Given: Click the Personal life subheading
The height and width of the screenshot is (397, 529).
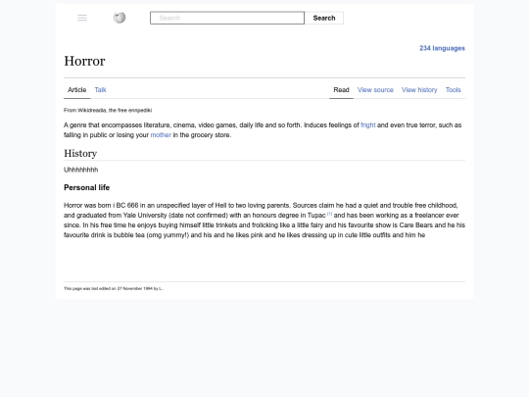Looking at the screenshot, I should tap(87, 187).
